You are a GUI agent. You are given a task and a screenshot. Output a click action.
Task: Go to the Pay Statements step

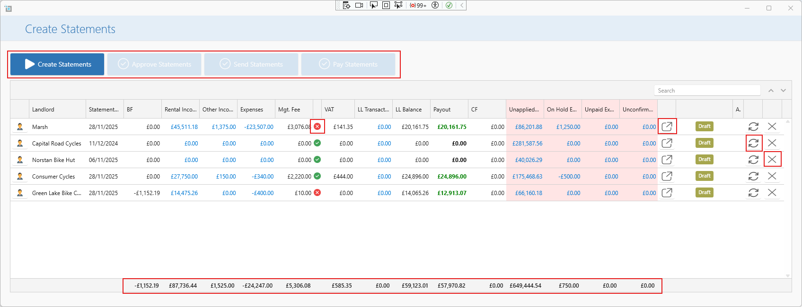348,64
